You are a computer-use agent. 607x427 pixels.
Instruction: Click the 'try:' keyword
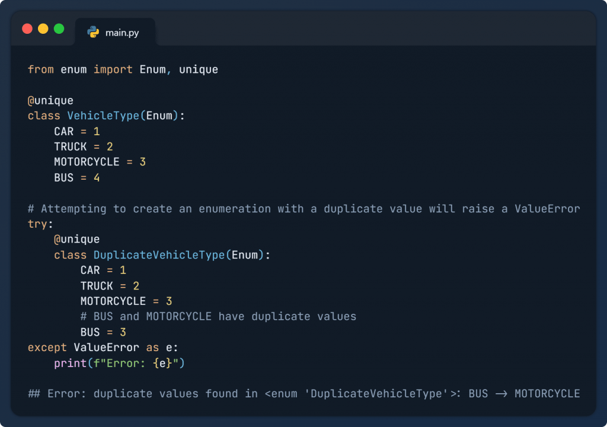coord(40,224)
